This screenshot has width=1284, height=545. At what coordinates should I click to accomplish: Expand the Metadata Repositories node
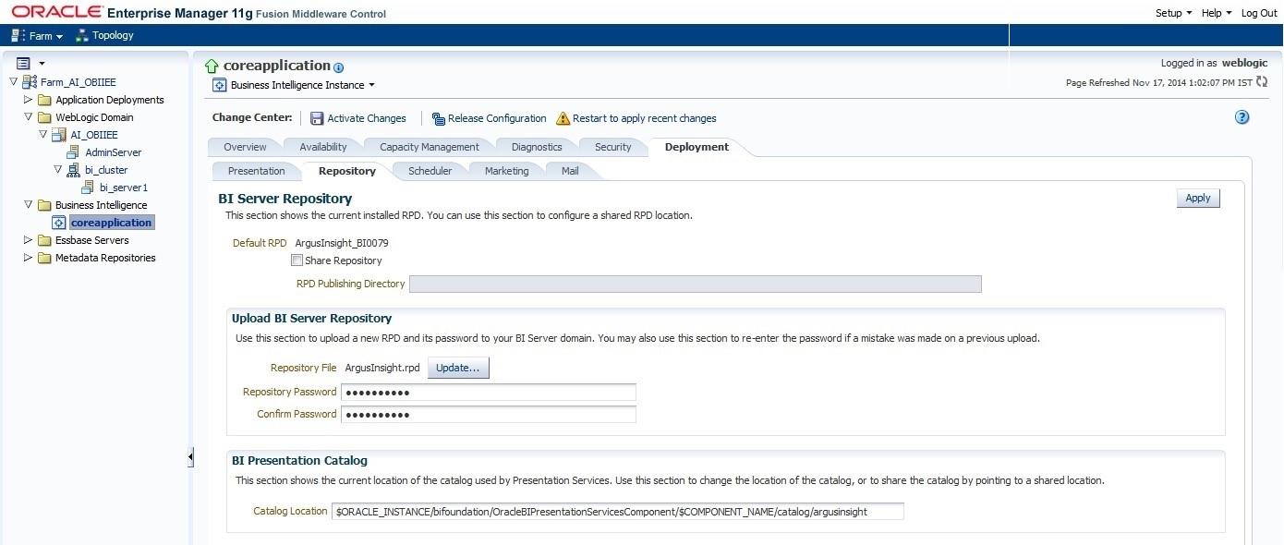tap(28, 258)
